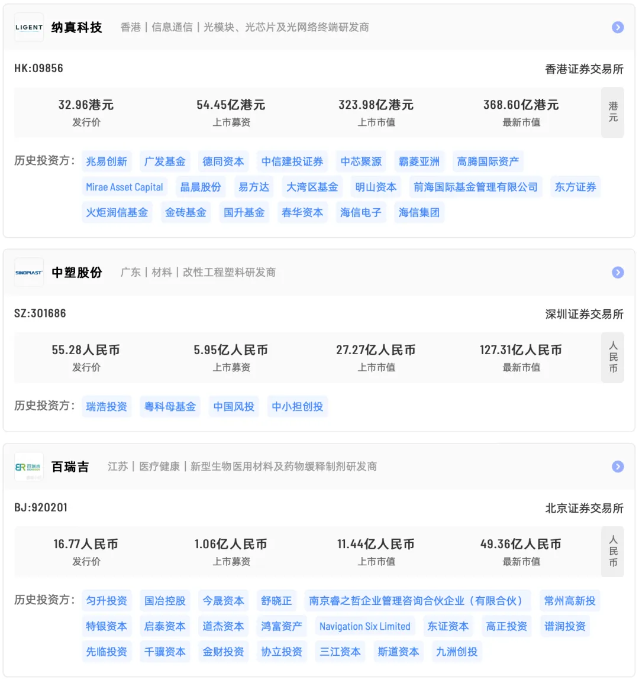This screenshot has height=680, width=639.
Task: Select investor tag 道杰资本
Action: [224, 626]
